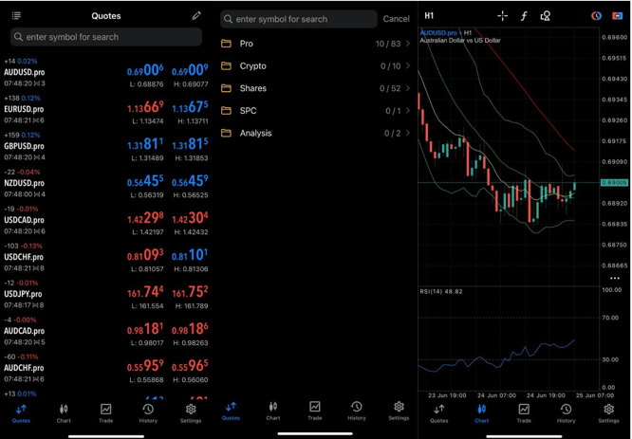Select the EURUSD.pro quote row

pyautogui.click(x=106, y=110)
